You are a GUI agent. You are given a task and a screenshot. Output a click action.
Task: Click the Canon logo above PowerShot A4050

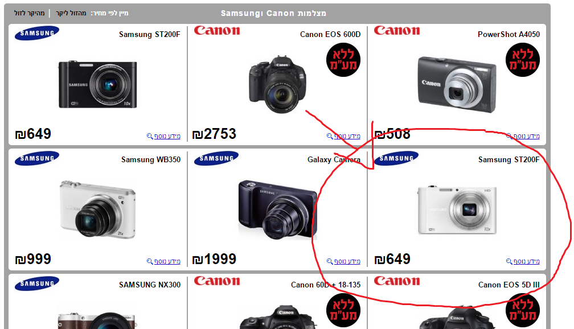(x=396, y=30)
